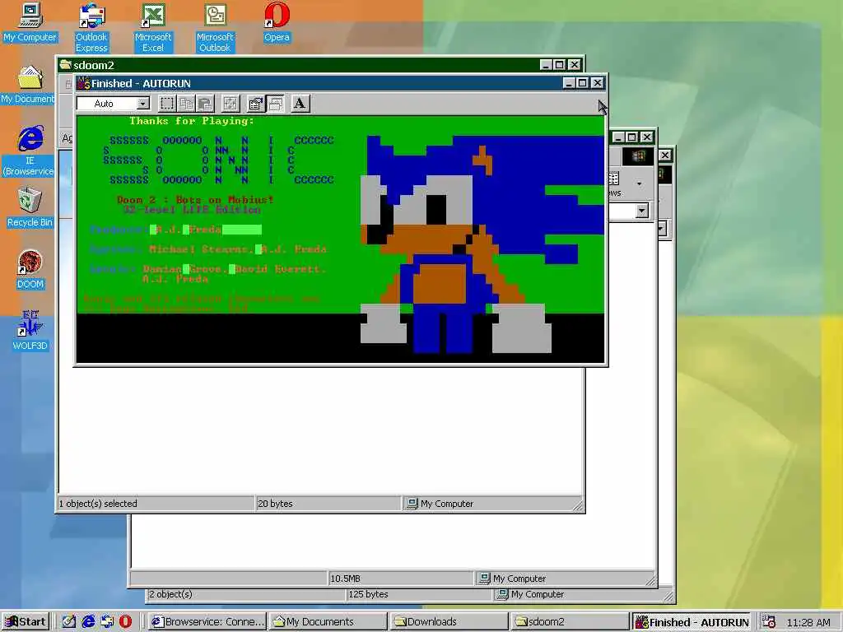Open the Font settings 'A' icon
This screenshot has height=632, width=843.
click(x=300, y=103)
